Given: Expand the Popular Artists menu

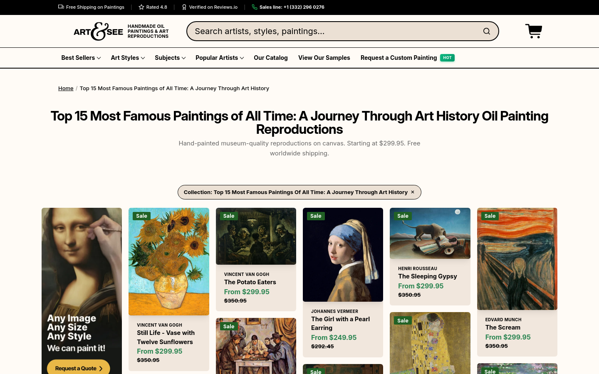Looking at the screenshot, I should coord(220,58).
